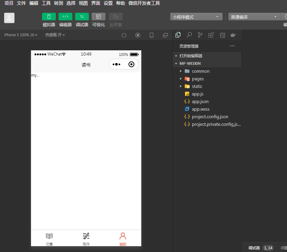Click the pages folder icon
The height and width of the screenshot is (252, 287).
187,79
